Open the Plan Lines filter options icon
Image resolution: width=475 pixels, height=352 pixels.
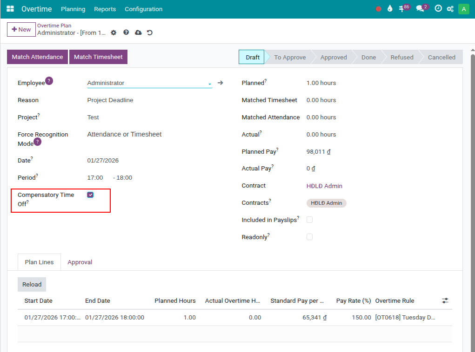(445, 300)
